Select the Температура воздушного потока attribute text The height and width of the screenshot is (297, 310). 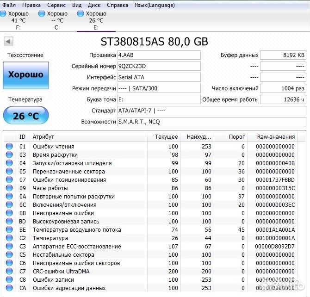pos(77,230)
